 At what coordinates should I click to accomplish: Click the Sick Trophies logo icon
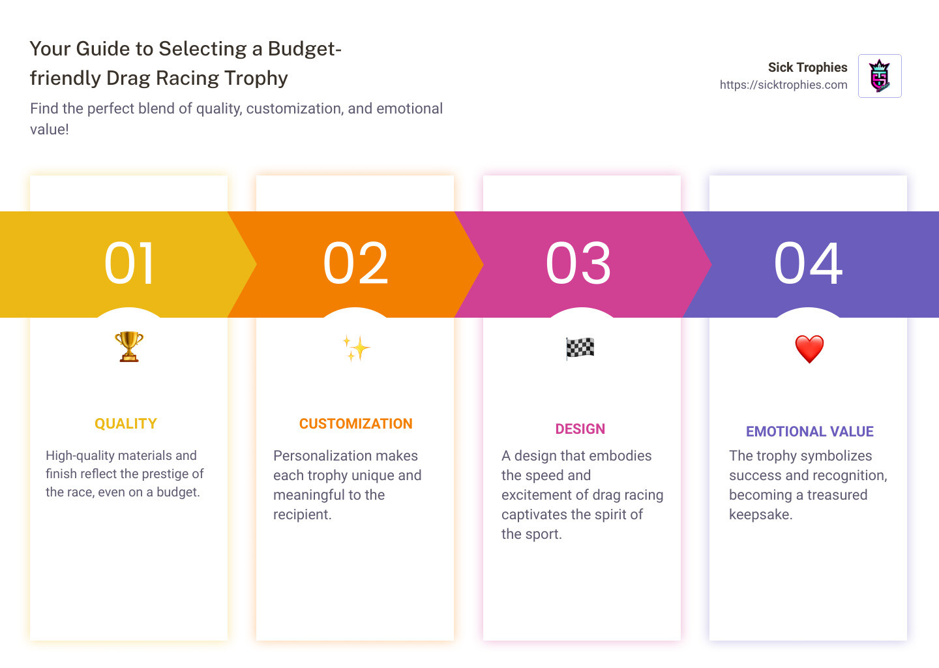pos(880,76)
